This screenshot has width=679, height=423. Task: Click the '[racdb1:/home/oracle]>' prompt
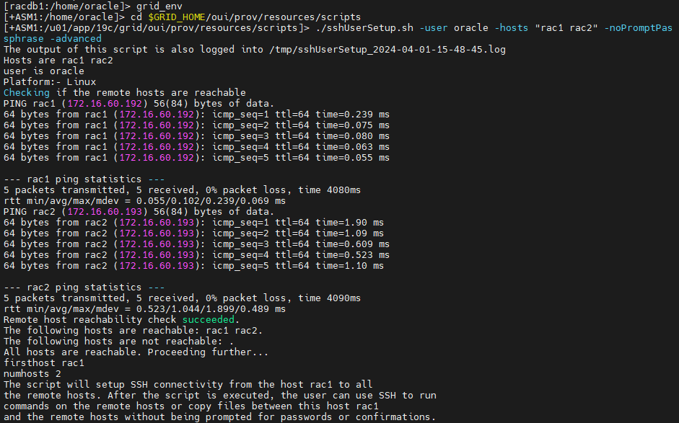67,6
